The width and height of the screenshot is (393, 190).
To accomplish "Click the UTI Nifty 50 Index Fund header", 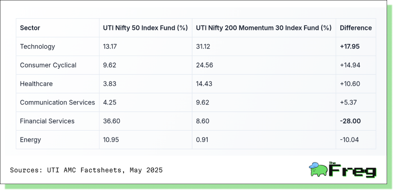I will (146, 28).
